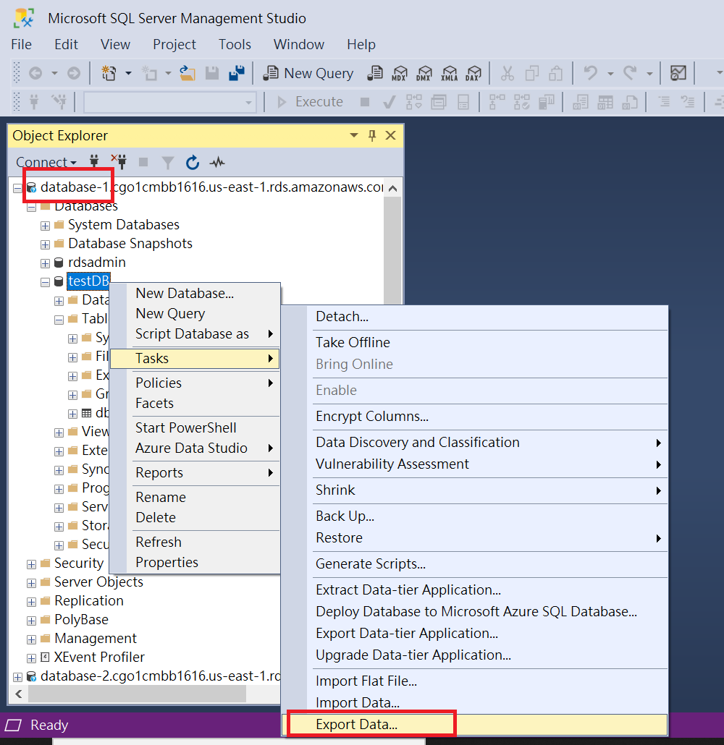724x745 pixels.
Task: Expand the Security folder
Action: coord(31,564)
